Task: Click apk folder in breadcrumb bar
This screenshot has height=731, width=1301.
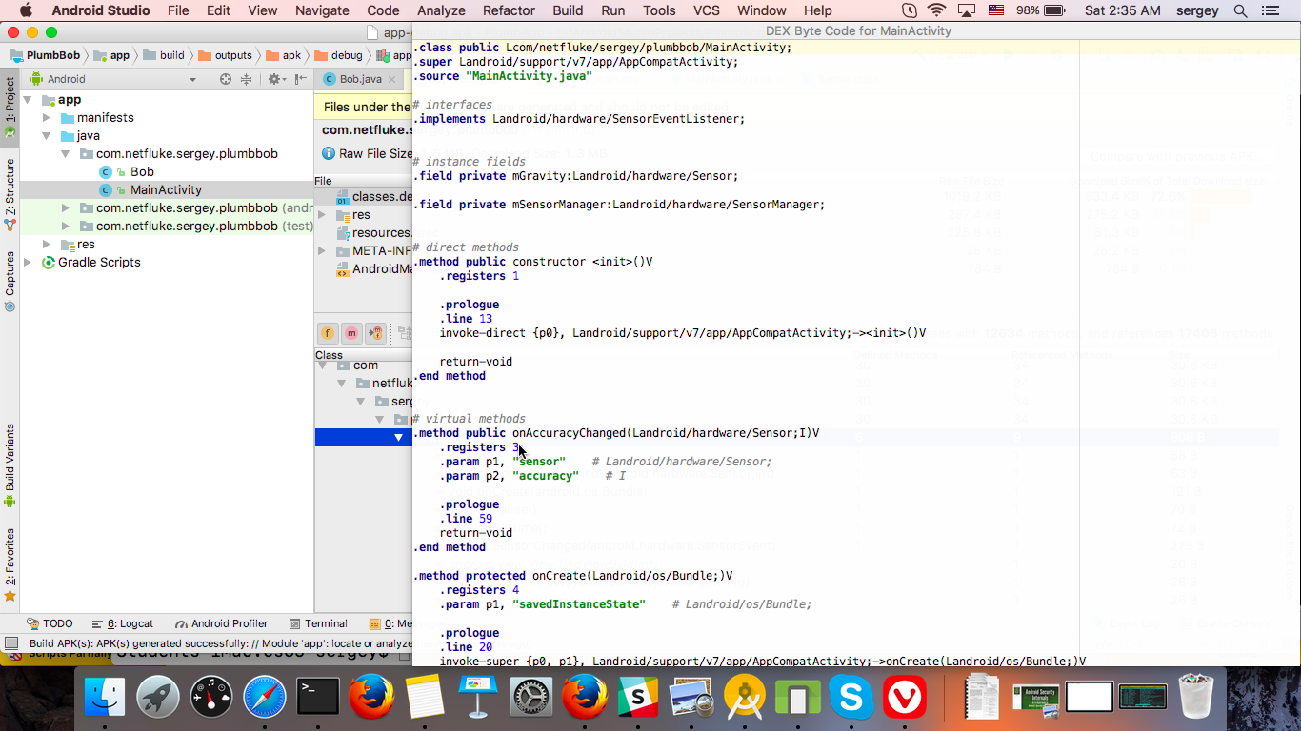Action: click(284, 55)
